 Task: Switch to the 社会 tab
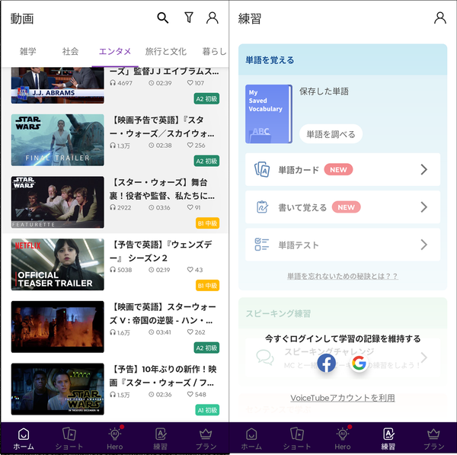pos(70,51)
